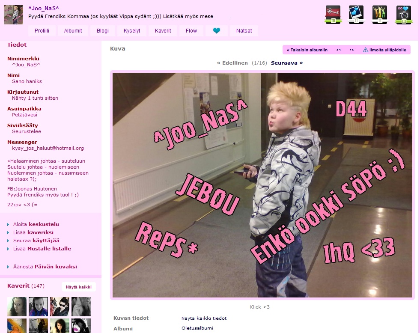420x333 pixels.
Task: Click Näytä kaikki tiedot link
Action: (204, 318)
